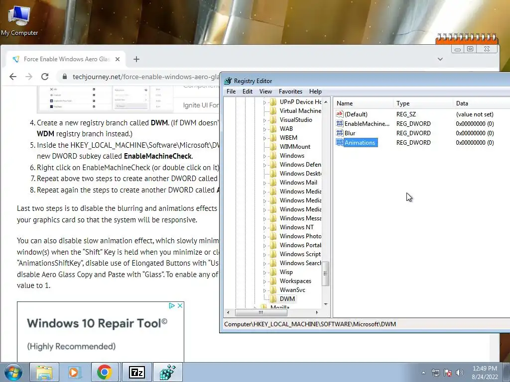Image resolution: width=510 pixels, height=382 pixels.
Task: Open Registry Editor Edit menu
Action: 248,92
